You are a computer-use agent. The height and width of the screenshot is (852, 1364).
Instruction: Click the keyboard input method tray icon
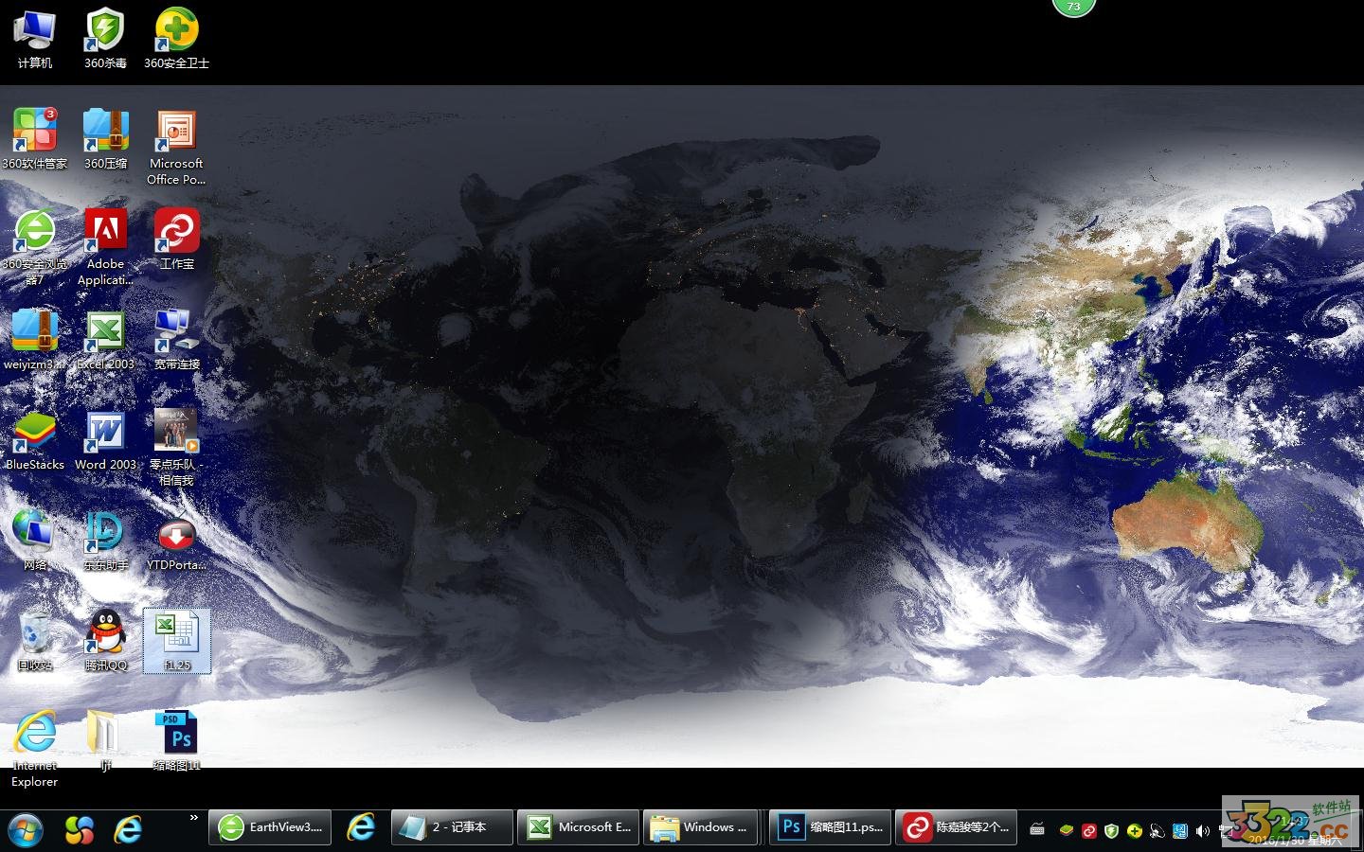point(1037,830)
